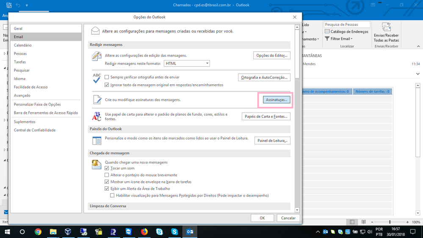The image size is (423, 238).
Task: Confirm options with OK button
Action: point(262,218)
